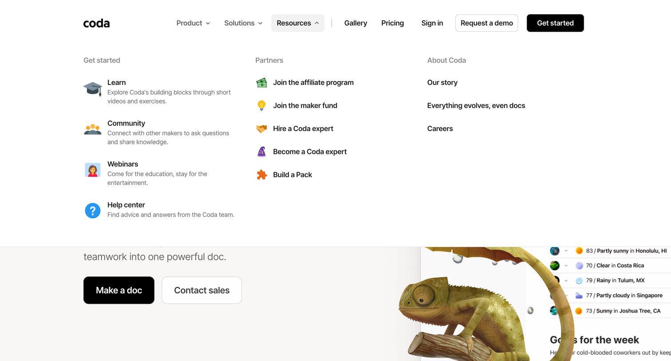Open Our story link
This screenshot has height=361, width=671.
tap(442, 82)
